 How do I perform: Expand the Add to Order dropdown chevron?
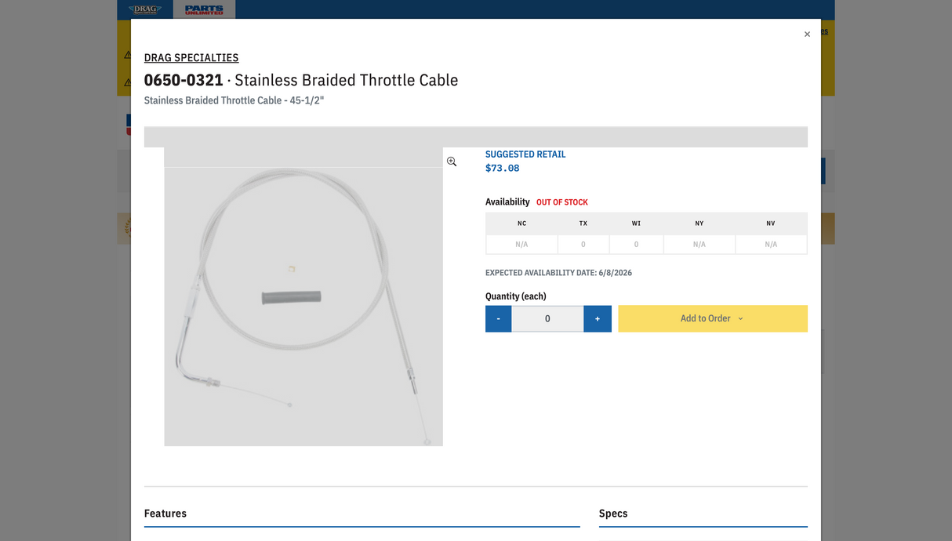click(x=740, y=319)
